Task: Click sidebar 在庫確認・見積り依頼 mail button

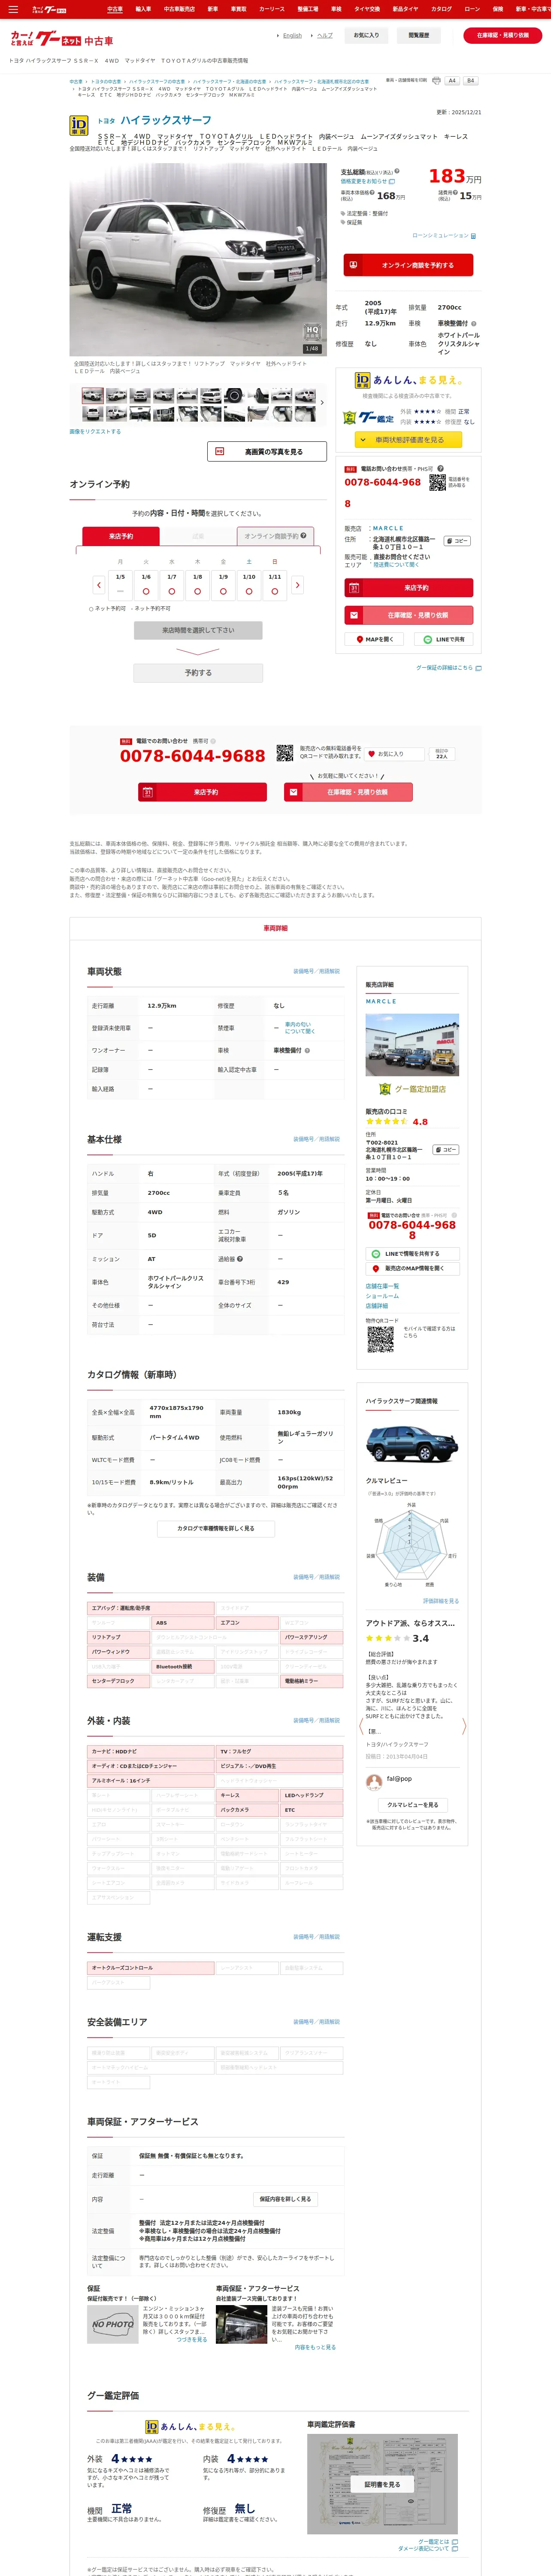Action: click(408, 615)
